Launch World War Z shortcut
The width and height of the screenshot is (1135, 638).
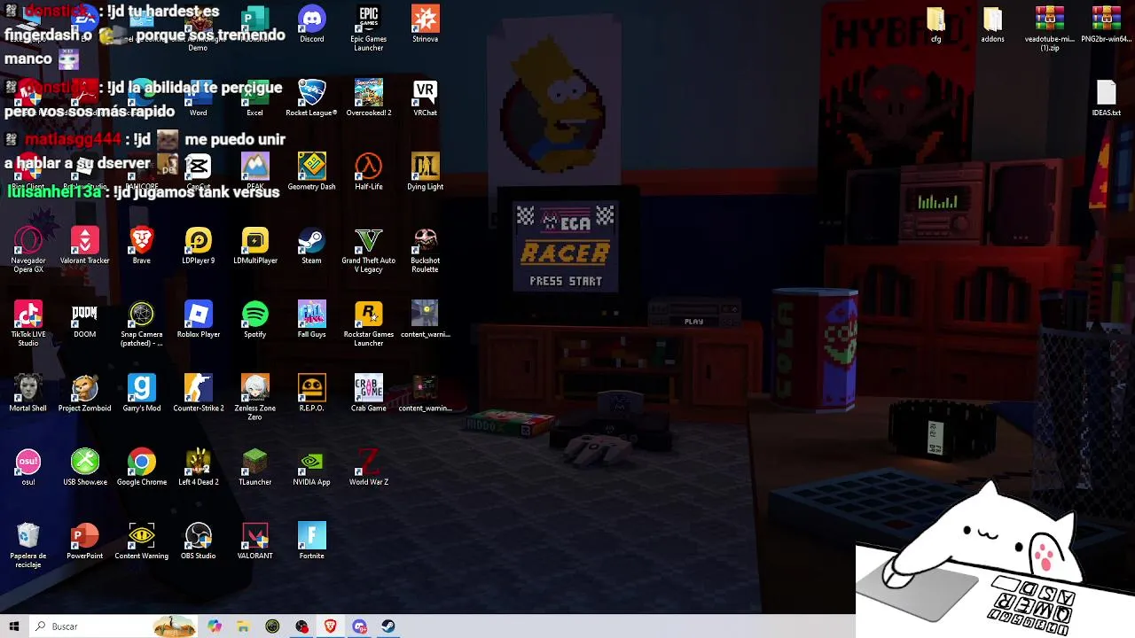[x=368, y=467]
